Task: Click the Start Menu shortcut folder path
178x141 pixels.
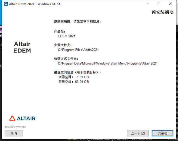Action: point(108,64)
